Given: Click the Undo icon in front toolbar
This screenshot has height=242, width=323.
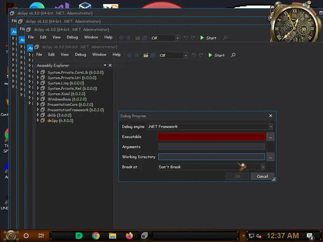Looking at the screenshot, I should (194, 55).
